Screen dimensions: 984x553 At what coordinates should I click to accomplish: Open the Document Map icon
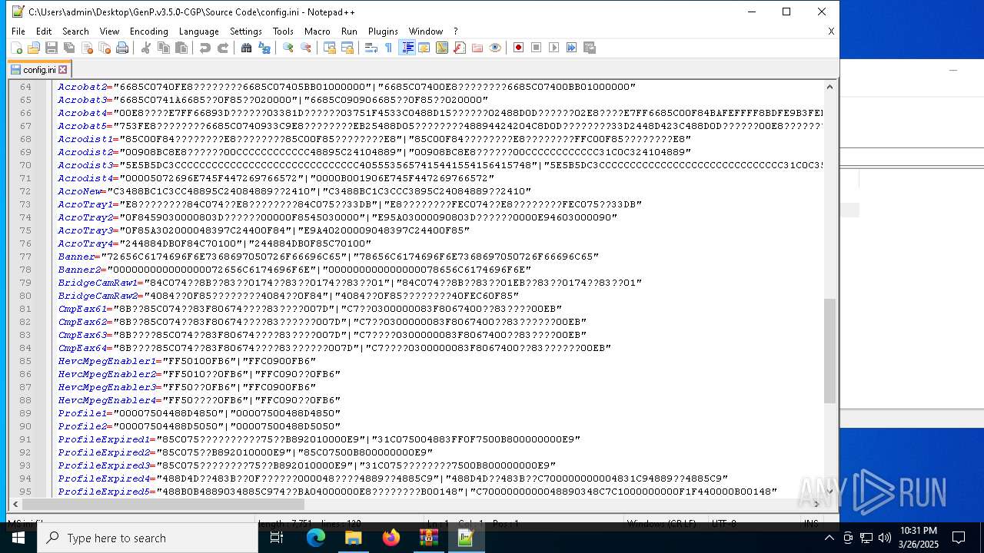442,48
